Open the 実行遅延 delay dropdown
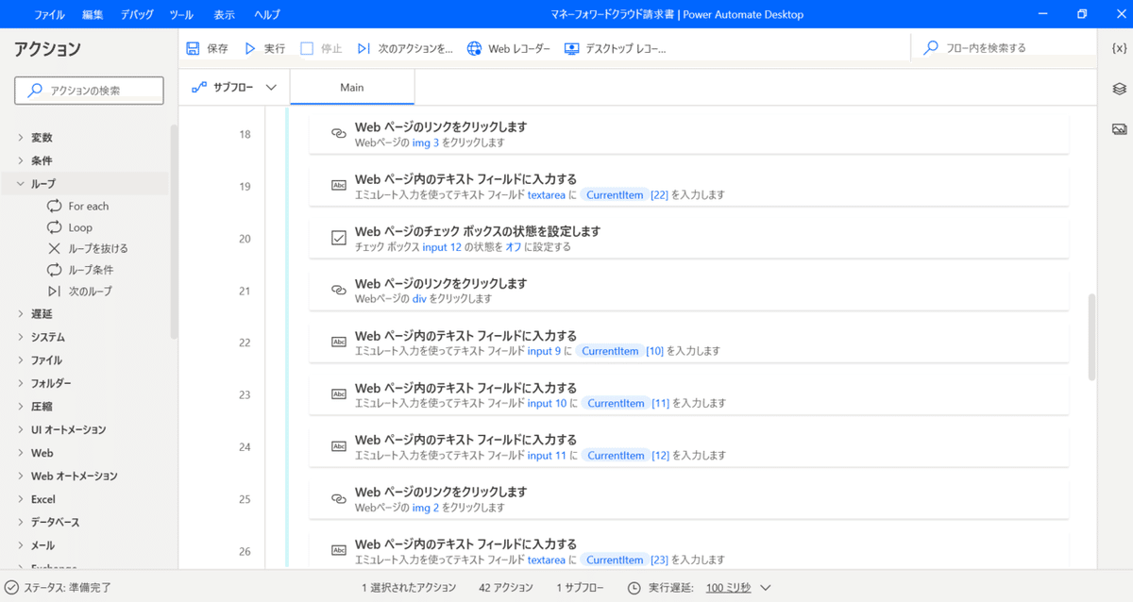This screenshot has height=602, width=1133. (x=737, y=587)
